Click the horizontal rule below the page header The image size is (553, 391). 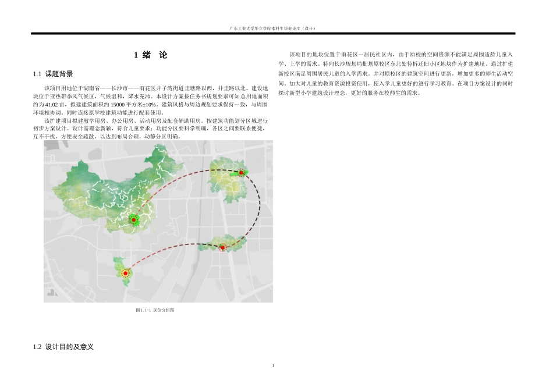click(276, 33)
